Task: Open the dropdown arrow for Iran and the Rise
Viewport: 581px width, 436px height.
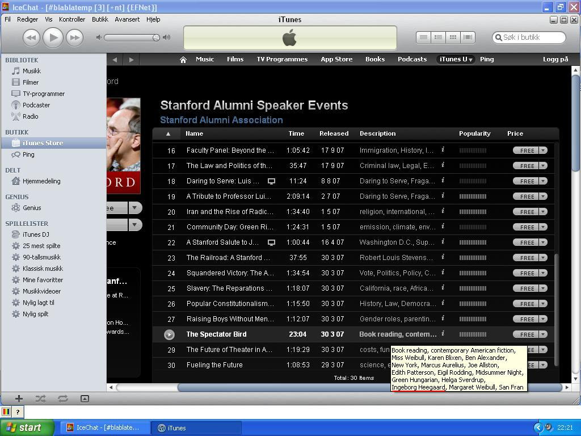Action: [543, 212]
